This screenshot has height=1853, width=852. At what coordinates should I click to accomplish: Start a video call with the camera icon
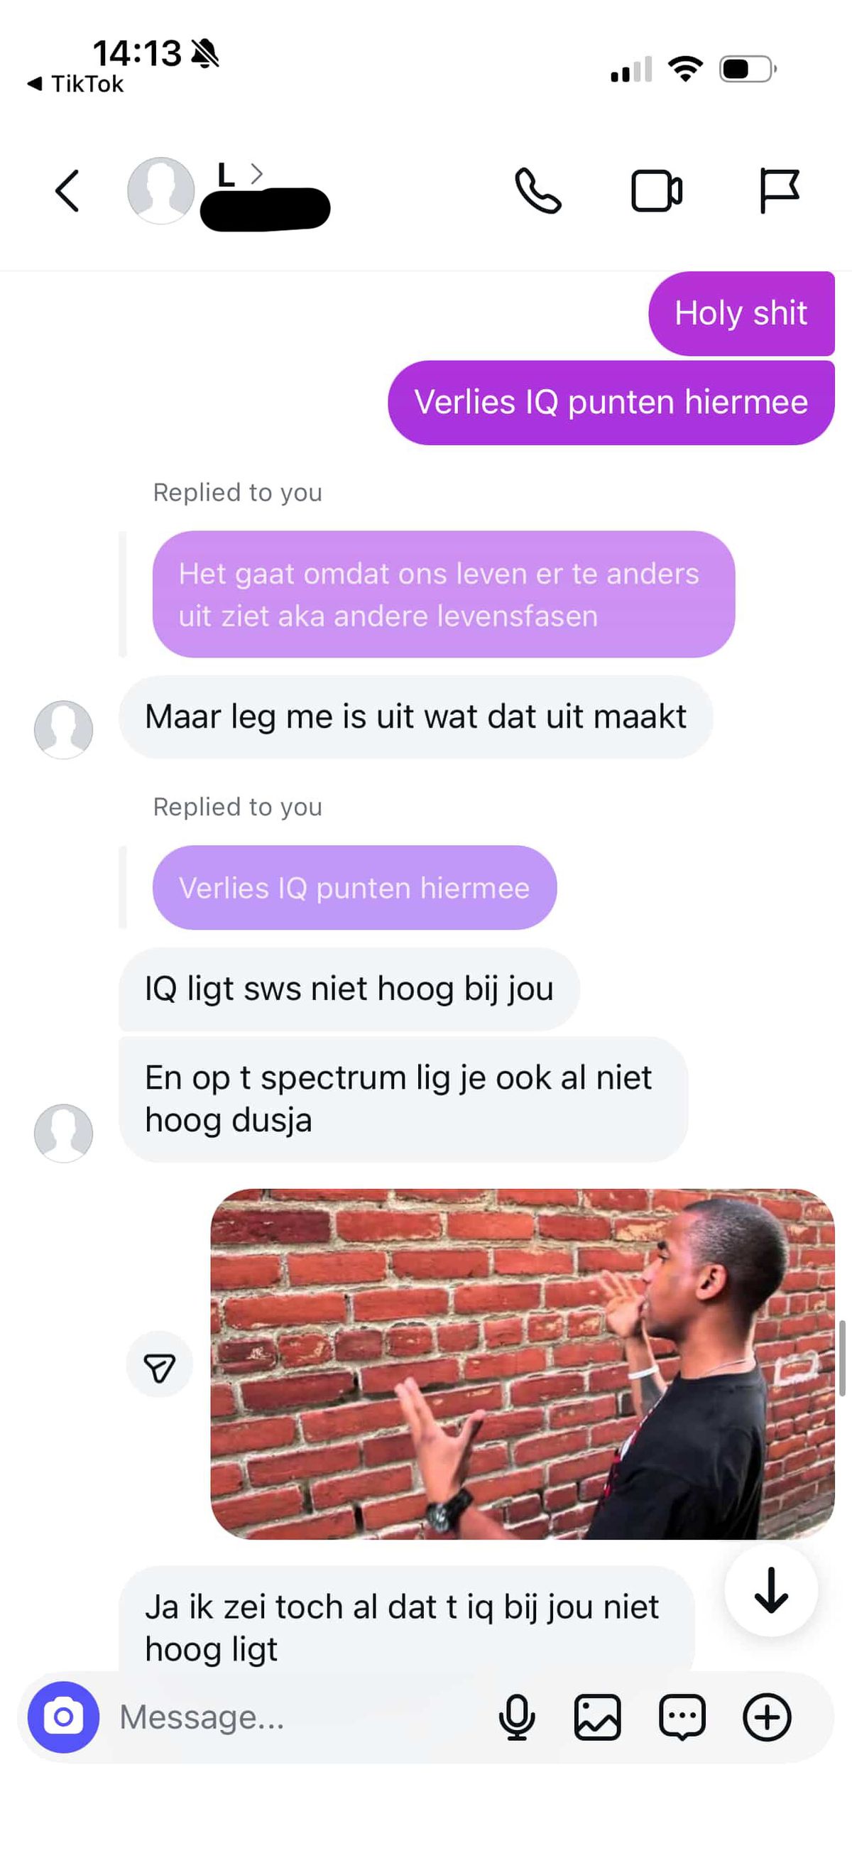tap(657, 191)
